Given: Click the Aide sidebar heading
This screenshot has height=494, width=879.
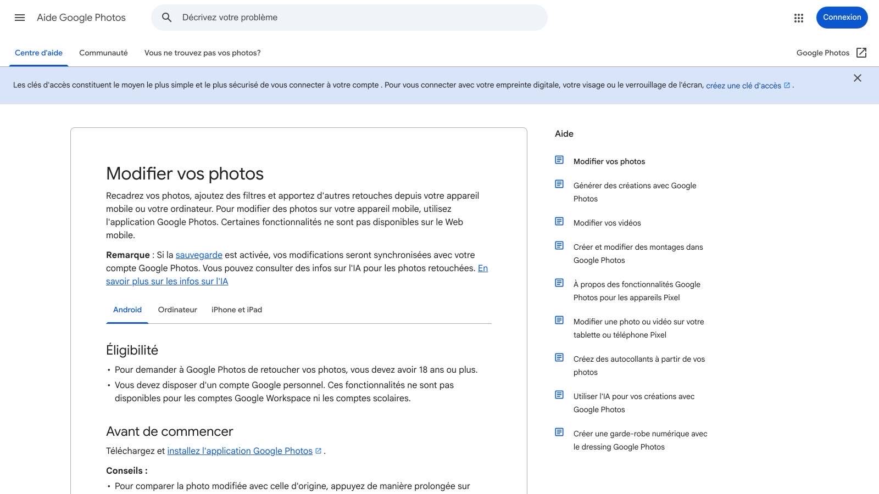Looking at the screenshot, I should (x=564, y=134).
